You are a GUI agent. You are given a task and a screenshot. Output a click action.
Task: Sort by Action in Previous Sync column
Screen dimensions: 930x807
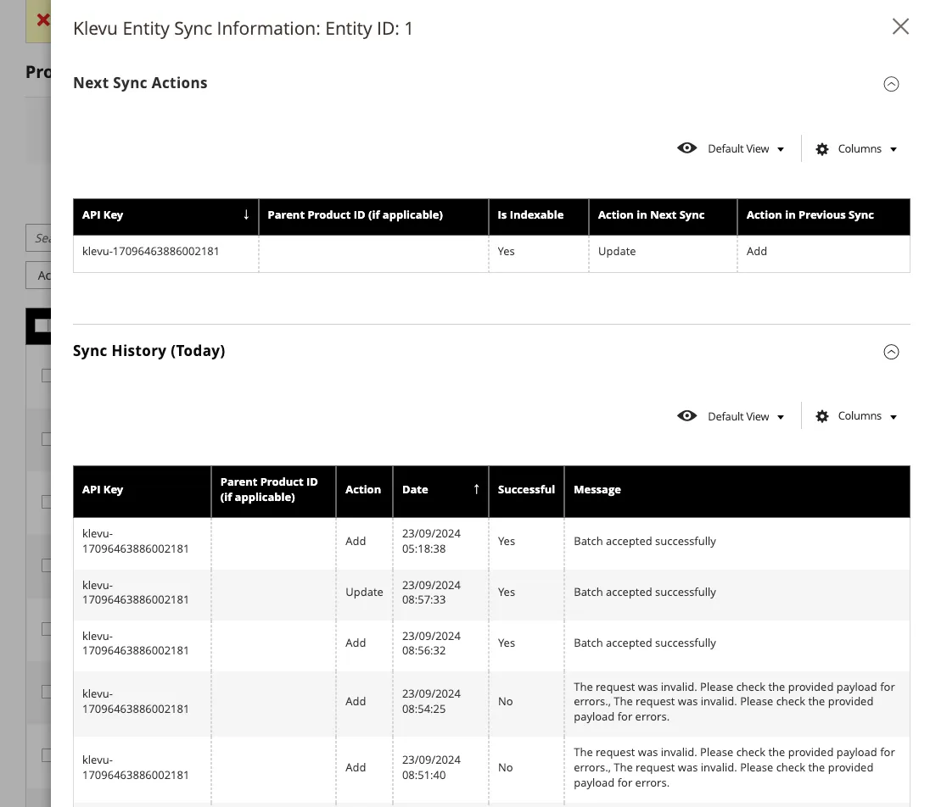[x=824, y=215]
